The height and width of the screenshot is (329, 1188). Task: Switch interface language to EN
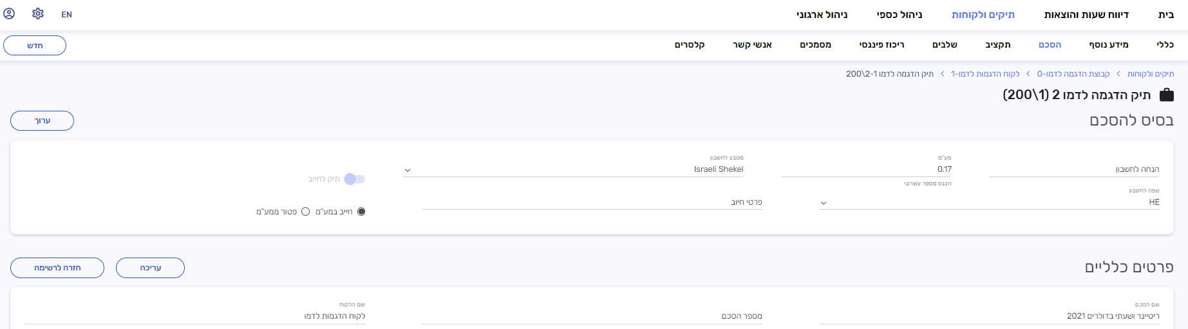[x=66, y=14]
